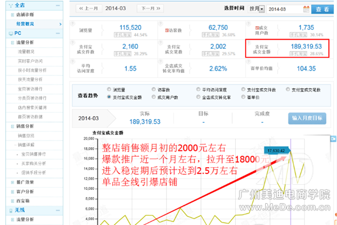The width and height of the screenshot is (337, 225).
Task: Click help question mark on 全店成交转化率均值 cell
Action: coord(160,61)
